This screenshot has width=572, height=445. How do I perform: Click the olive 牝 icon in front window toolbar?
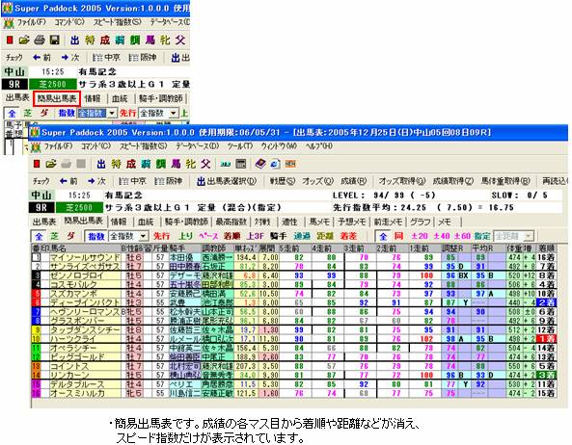pos(191,165)
